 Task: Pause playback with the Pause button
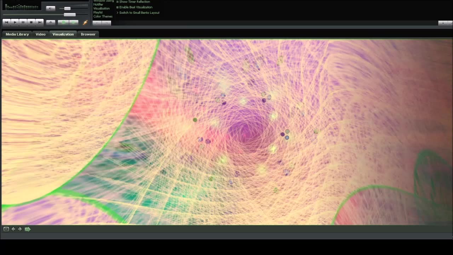[x=23, y=22]
